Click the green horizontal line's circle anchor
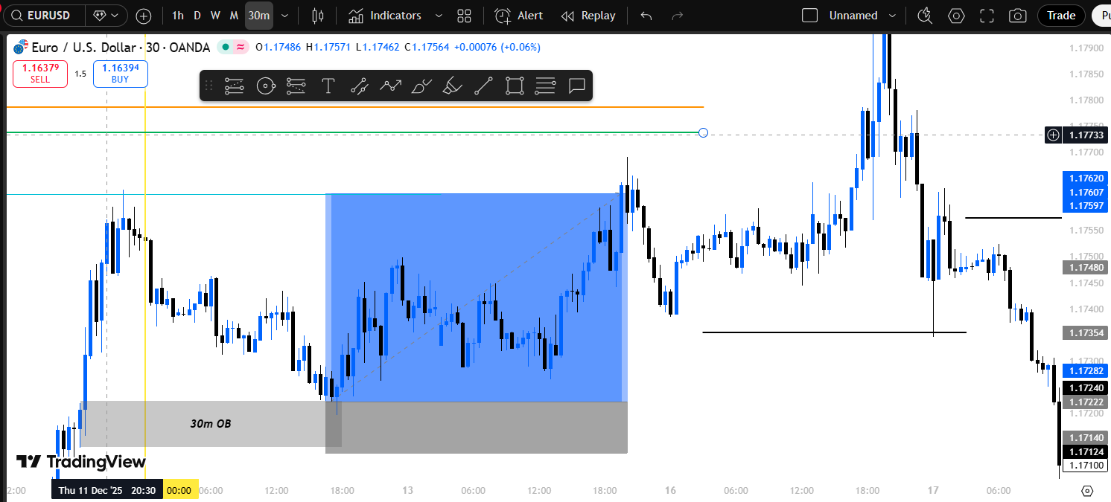Image resolution: width=1111 pixels, height=502 pixels. click(703, 133)
